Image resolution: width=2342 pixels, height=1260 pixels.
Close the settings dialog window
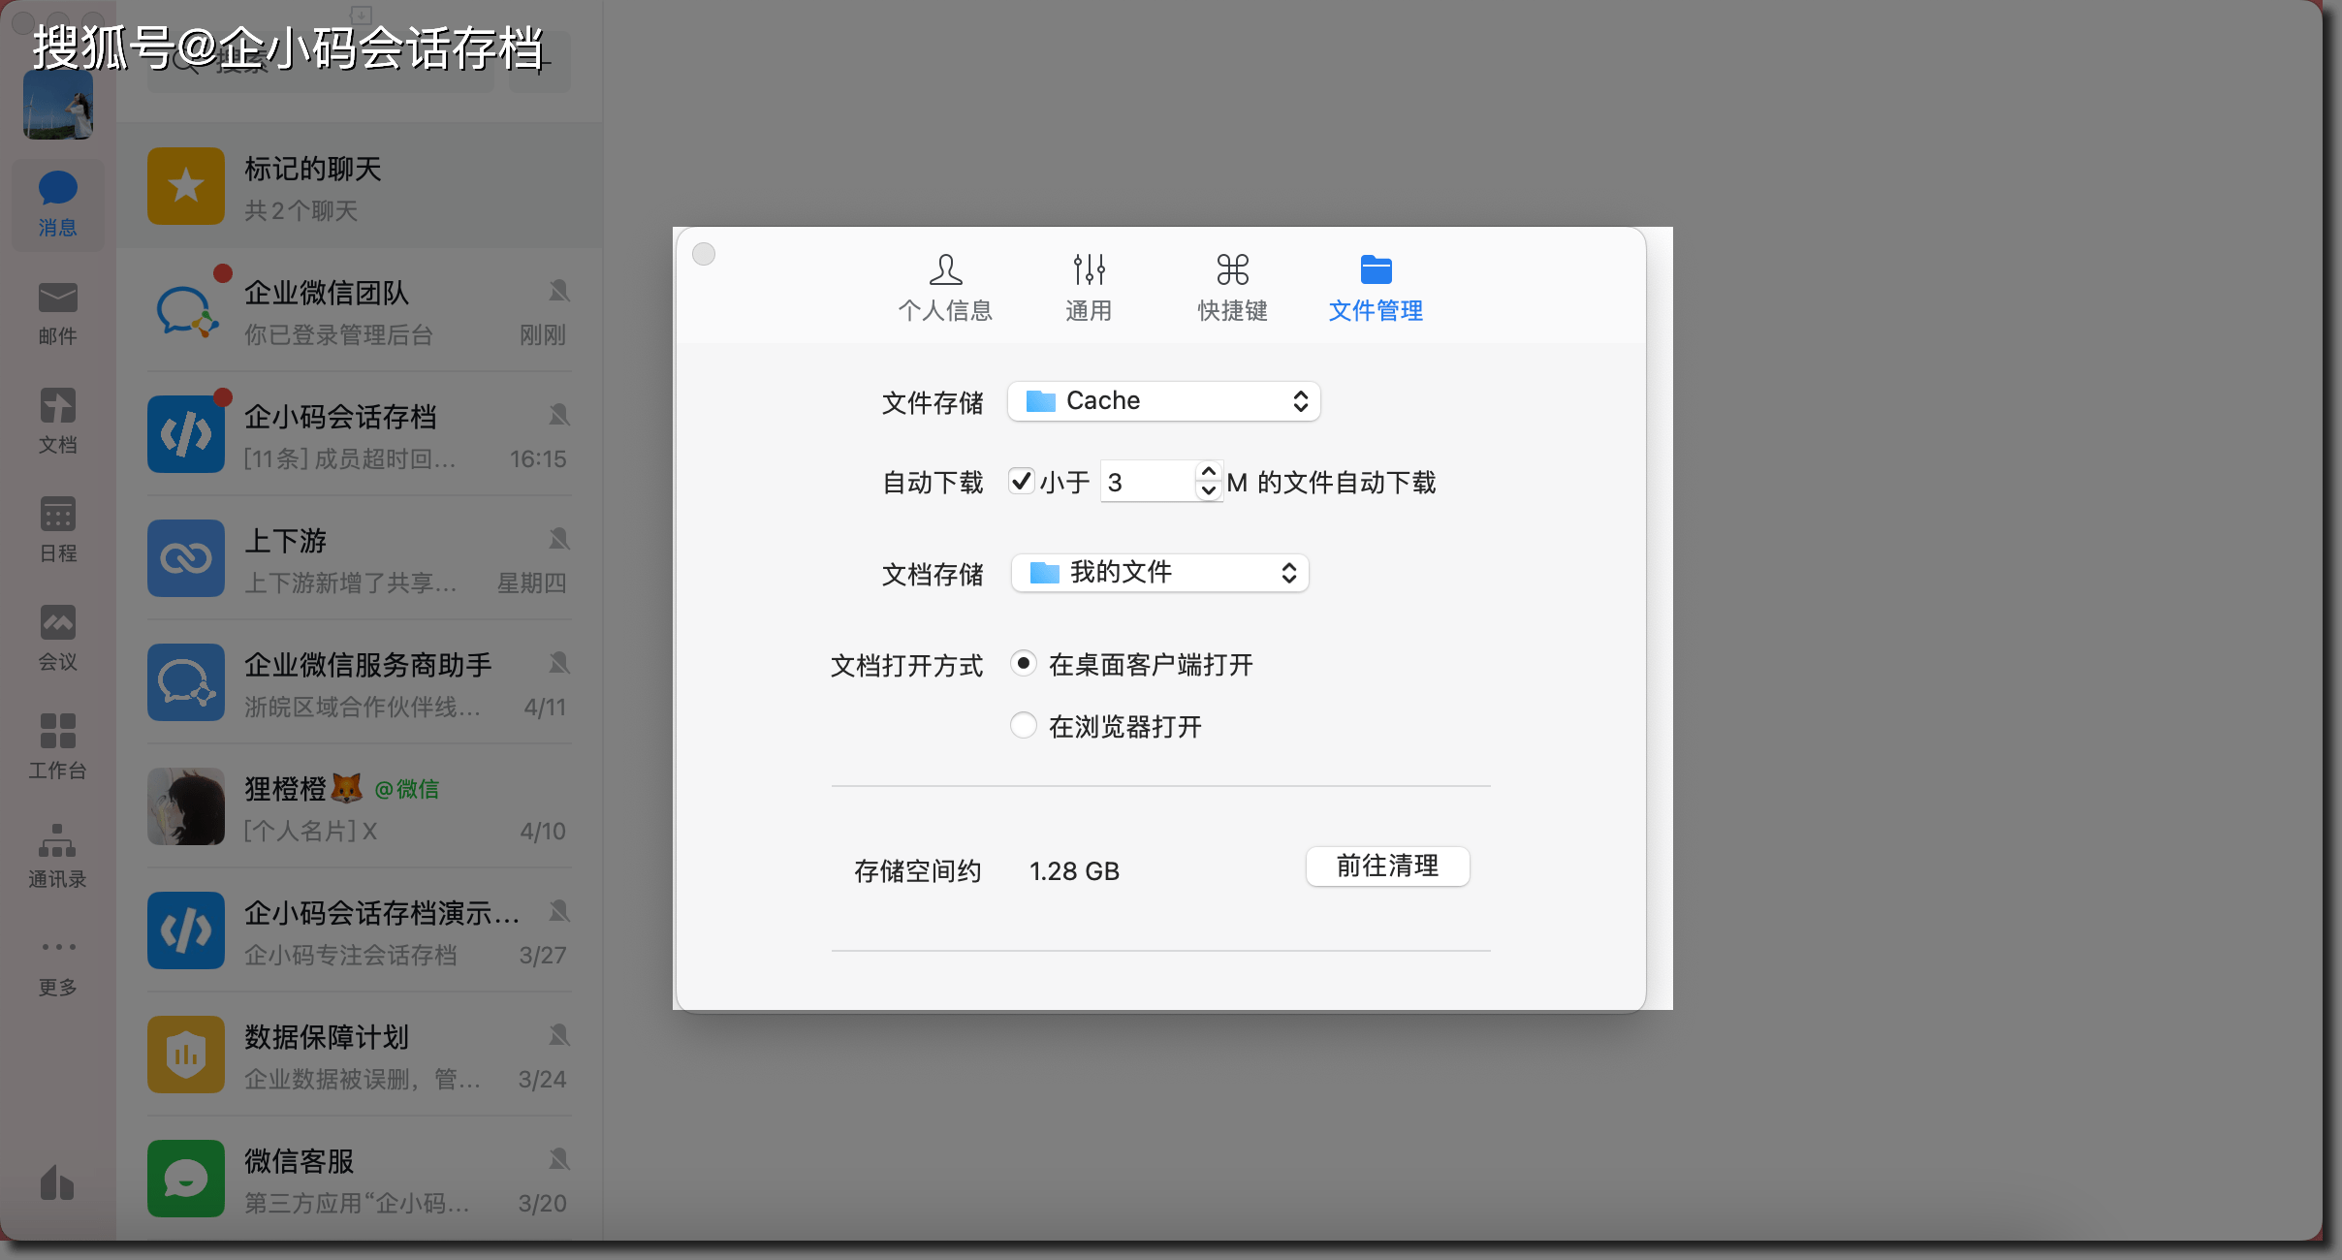point(704,254)
